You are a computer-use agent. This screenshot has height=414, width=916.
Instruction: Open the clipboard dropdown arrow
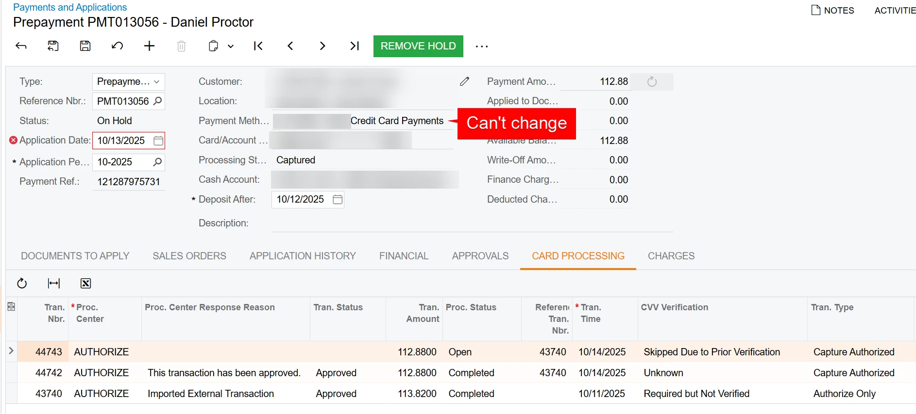(x=231, y=47)
